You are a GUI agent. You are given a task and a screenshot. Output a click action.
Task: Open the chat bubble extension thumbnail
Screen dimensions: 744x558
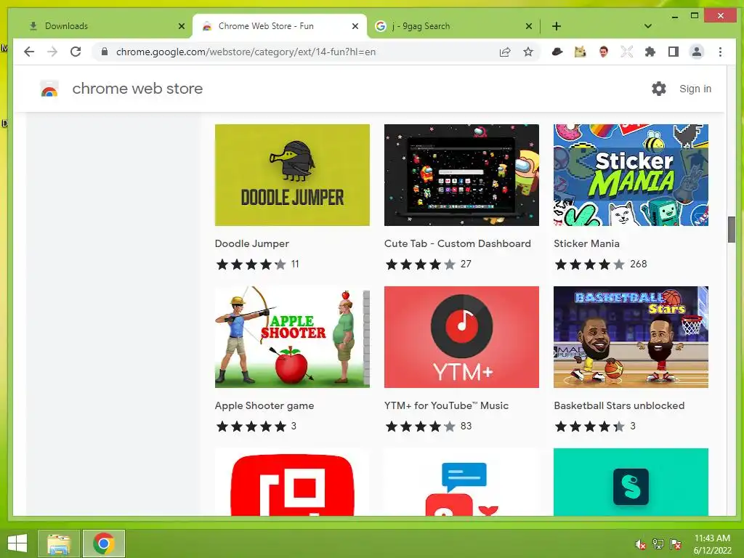click(461, 482)
